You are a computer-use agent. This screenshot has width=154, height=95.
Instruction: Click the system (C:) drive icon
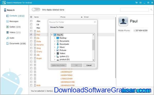tap(58, 56)
